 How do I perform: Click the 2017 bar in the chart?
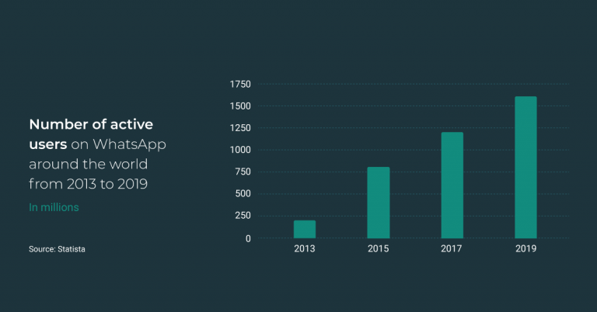[452, 185]
